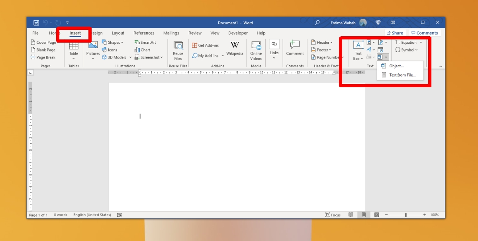This screenshot has width=478, height=241.
Task: Switch to Print Layout view
Action: click(363, 215)
